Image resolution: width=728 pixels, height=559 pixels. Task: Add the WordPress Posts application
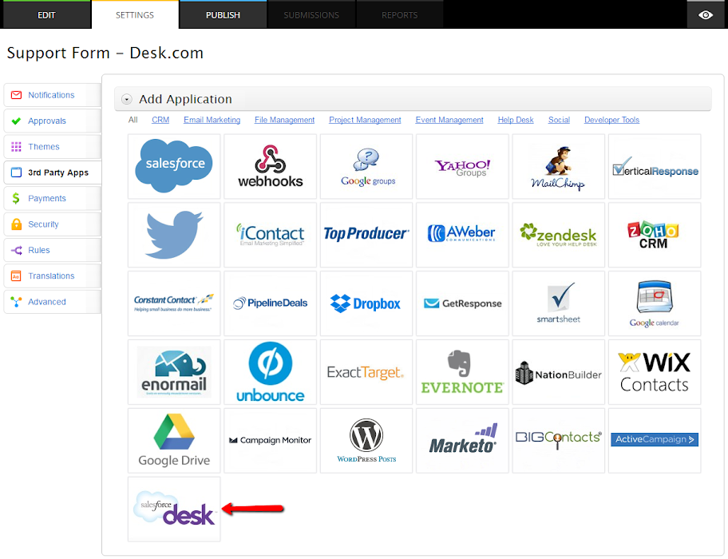[366, 441]
